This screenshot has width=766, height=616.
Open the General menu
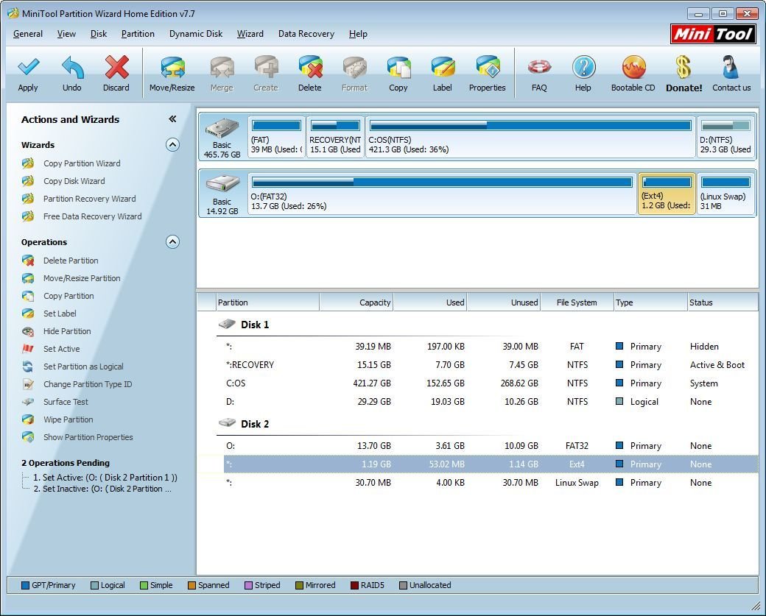(x=28, y=34)
